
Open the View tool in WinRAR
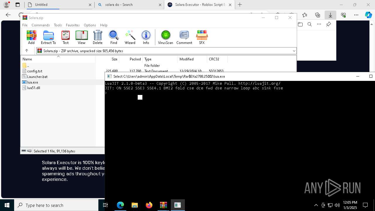[81, 37]
